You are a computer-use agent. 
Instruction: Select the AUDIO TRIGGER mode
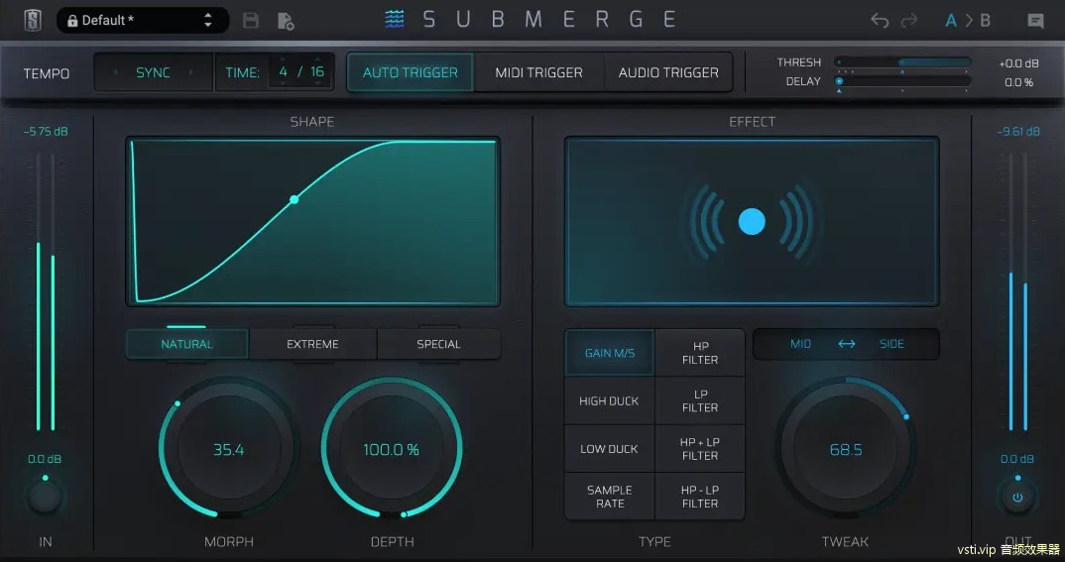[x=668, y=72]
